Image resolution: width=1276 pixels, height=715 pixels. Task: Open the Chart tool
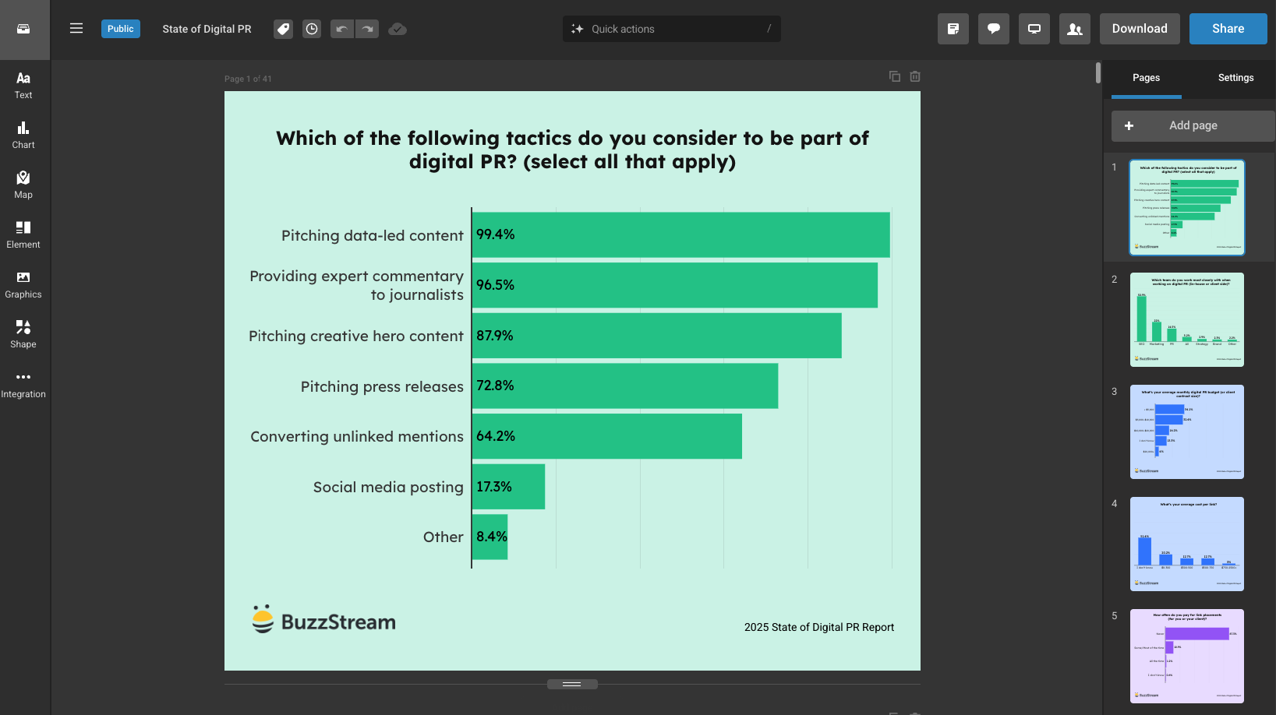(x=23, y=132)
